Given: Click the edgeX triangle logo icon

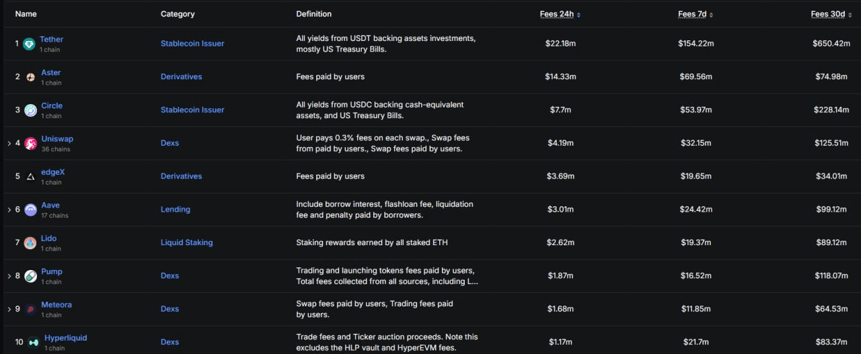Looking at the screenshot, I should pyautogui.click(x=30, y=177).
